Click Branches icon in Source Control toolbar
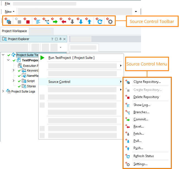The height and width of the screenshot is (169, 179). coord(46,21)
